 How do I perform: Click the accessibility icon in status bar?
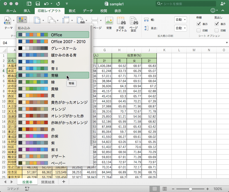pyautogui.click(x=27, y=189)
